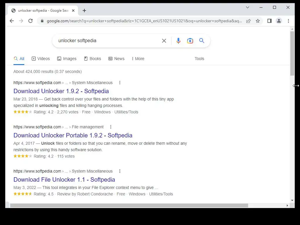Click 'May 3, 2022' snippet date
This screenshot has height=225, width=300.
point(25,187)
